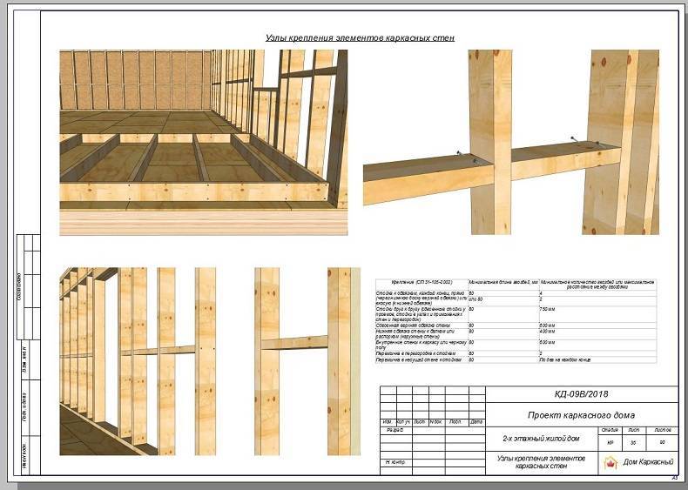Select the 'Листов' header cell
The image size is (688, 490).
pos(662,430)
